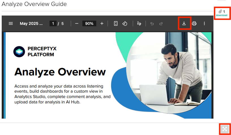Click the PERCEPTYX PLATFORM text
Image resolution: width=231 pixels, height=135 pixels.
(42, 52)
